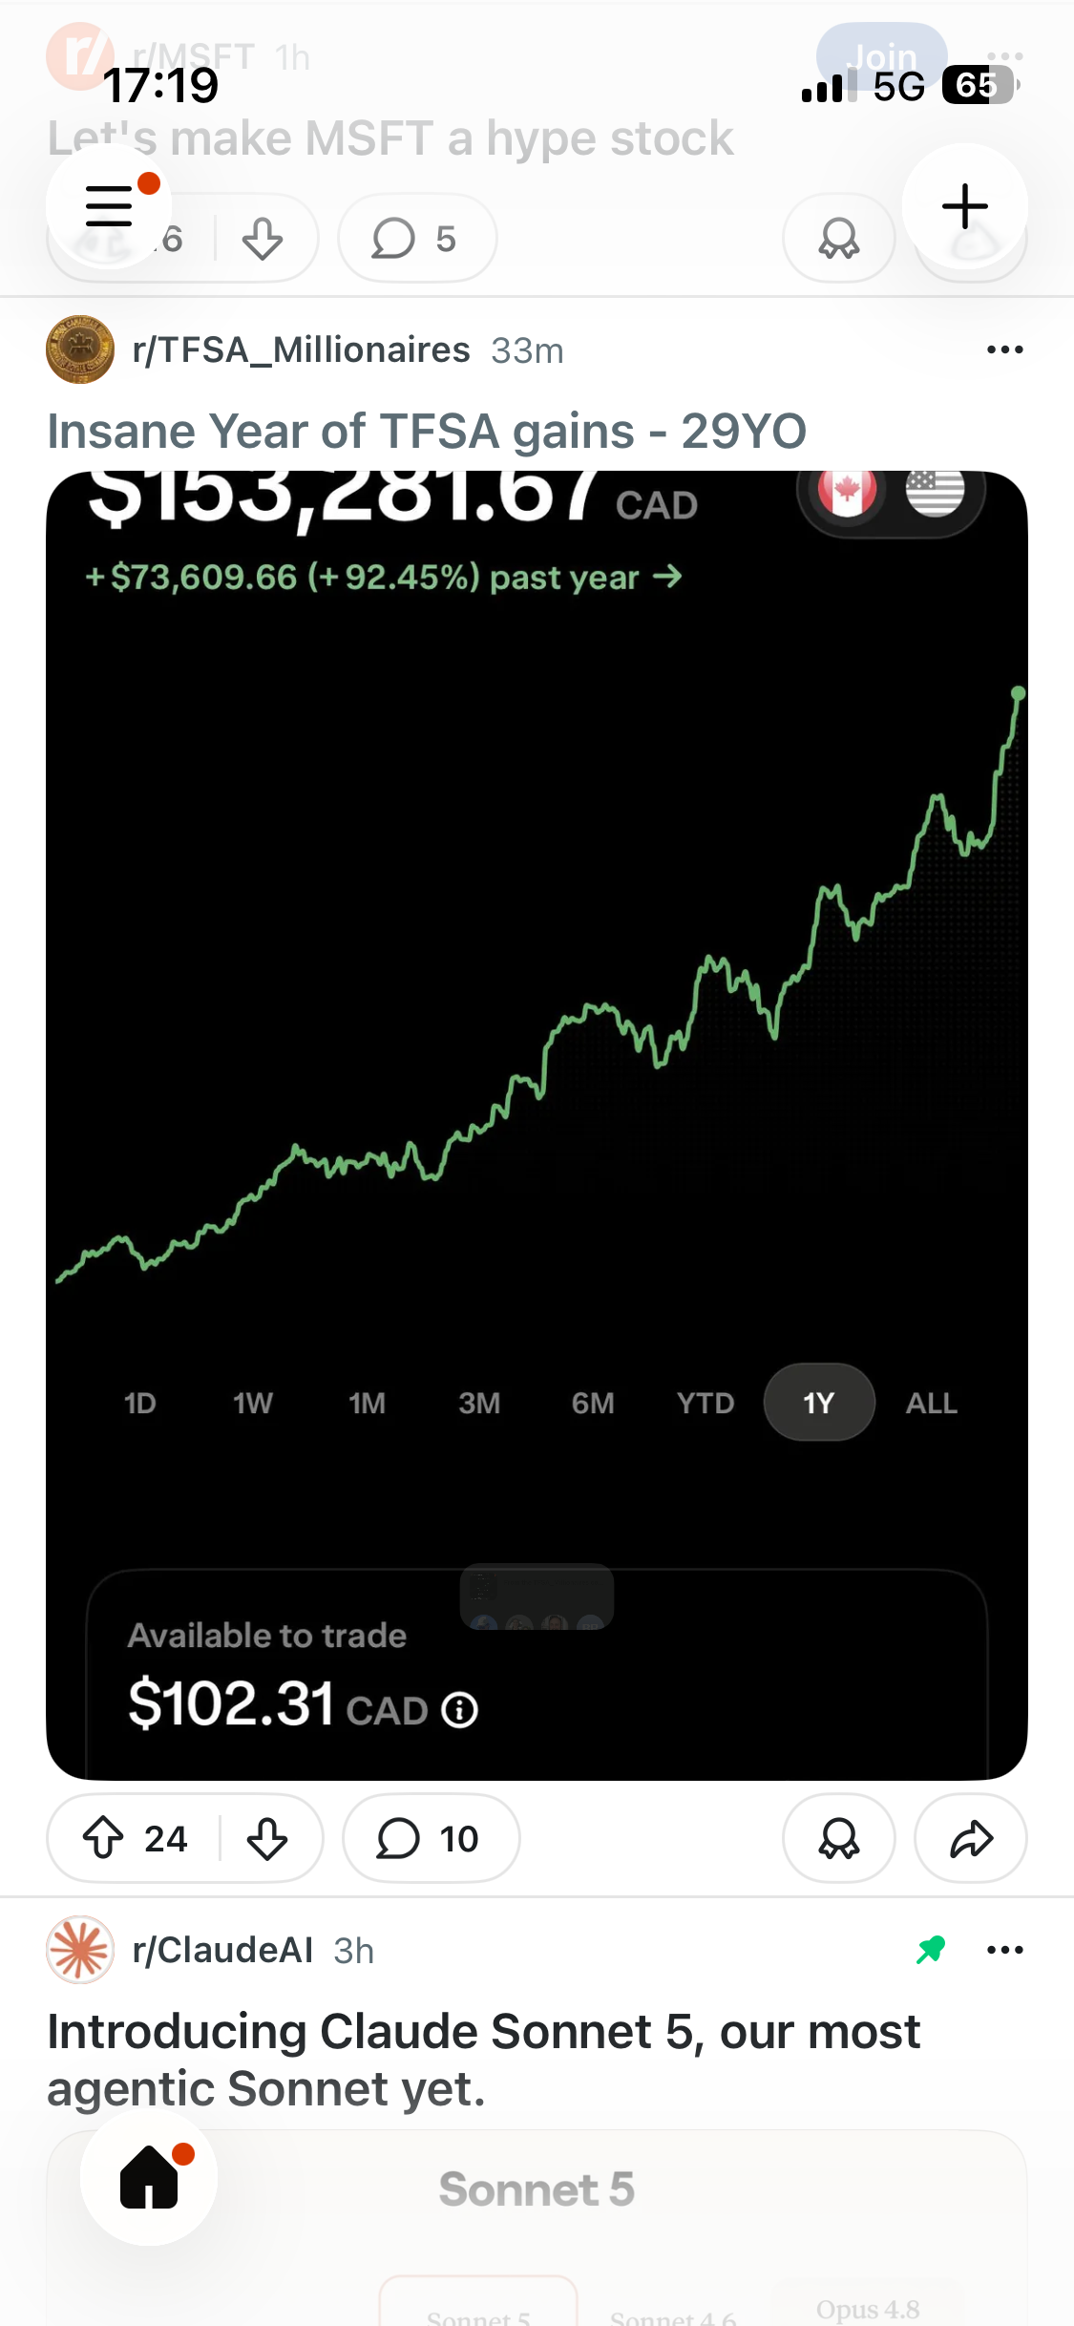Downvote the MSFT hype stock post
This screenshot has height=2326, width=1074.
(x=263, y=239)
